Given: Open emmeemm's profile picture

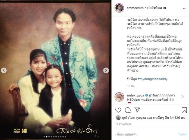Looking at the screenshot, I should point(119,8).
